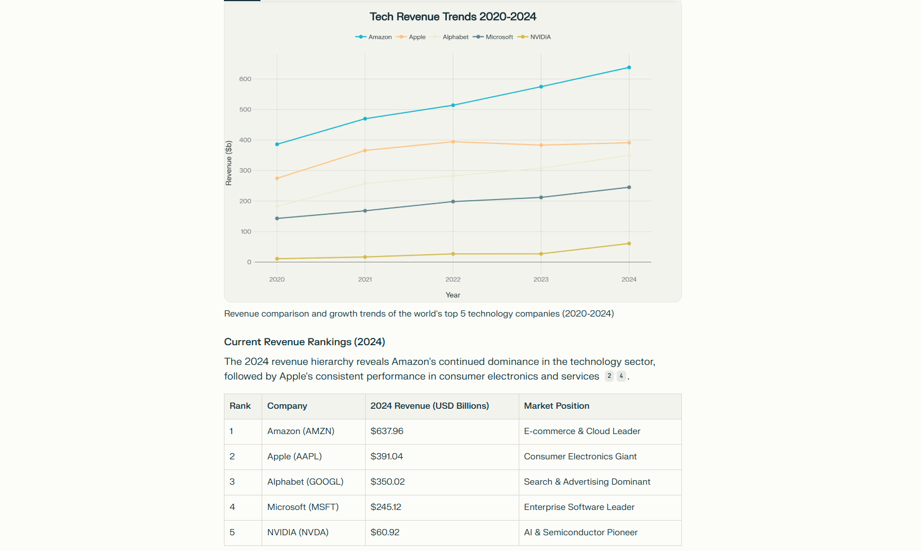Click the 2024 Revenue column header
The height and width of the screenshot is (551, 921).
pos(429,406)
